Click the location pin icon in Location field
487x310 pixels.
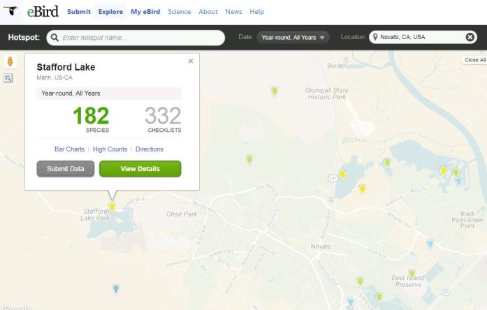(375, 37)
